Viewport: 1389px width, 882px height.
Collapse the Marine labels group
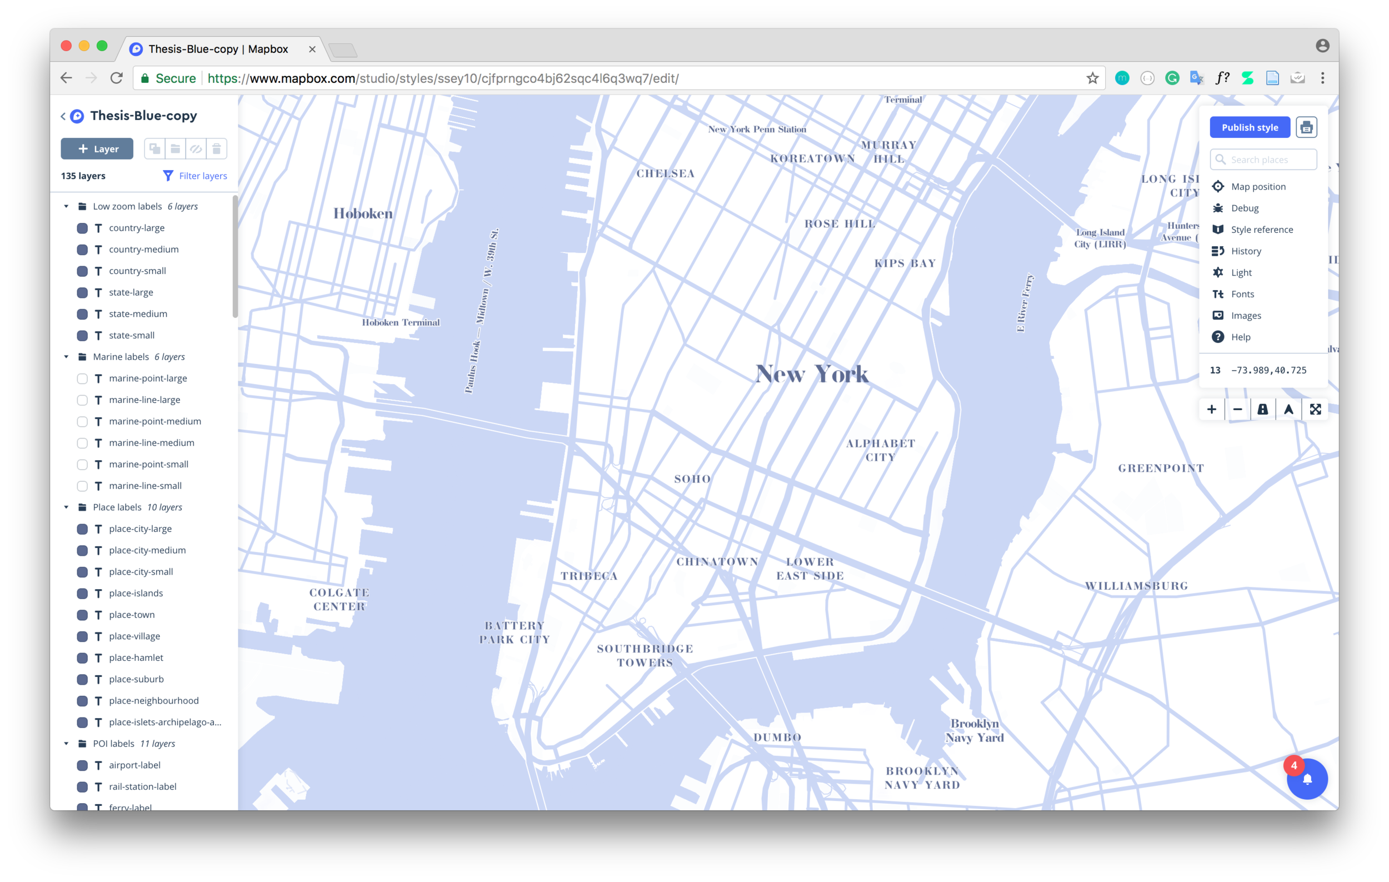point(66,356)
